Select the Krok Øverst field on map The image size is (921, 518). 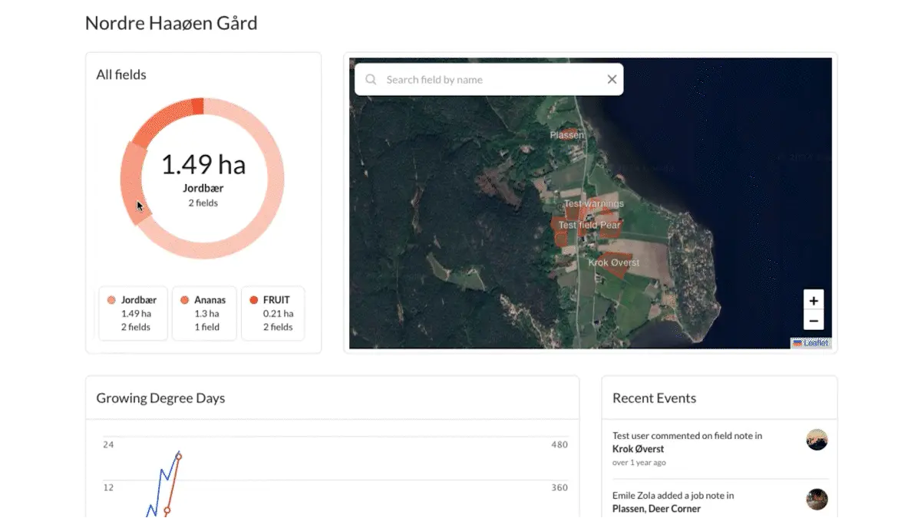pyautogui.click(x=614, y=262)
